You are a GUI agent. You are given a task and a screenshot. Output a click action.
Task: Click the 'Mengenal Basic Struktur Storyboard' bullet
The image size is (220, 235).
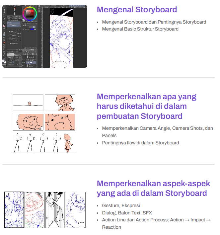[x=140, y=29]
